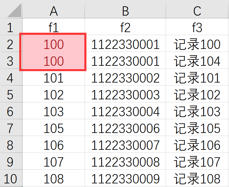Click cell containing 1122330009
The image size is (229, 187).
(125, 179)
